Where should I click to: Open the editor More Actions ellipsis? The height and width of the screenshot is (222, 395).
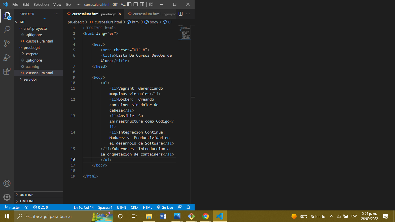[188, 14]
